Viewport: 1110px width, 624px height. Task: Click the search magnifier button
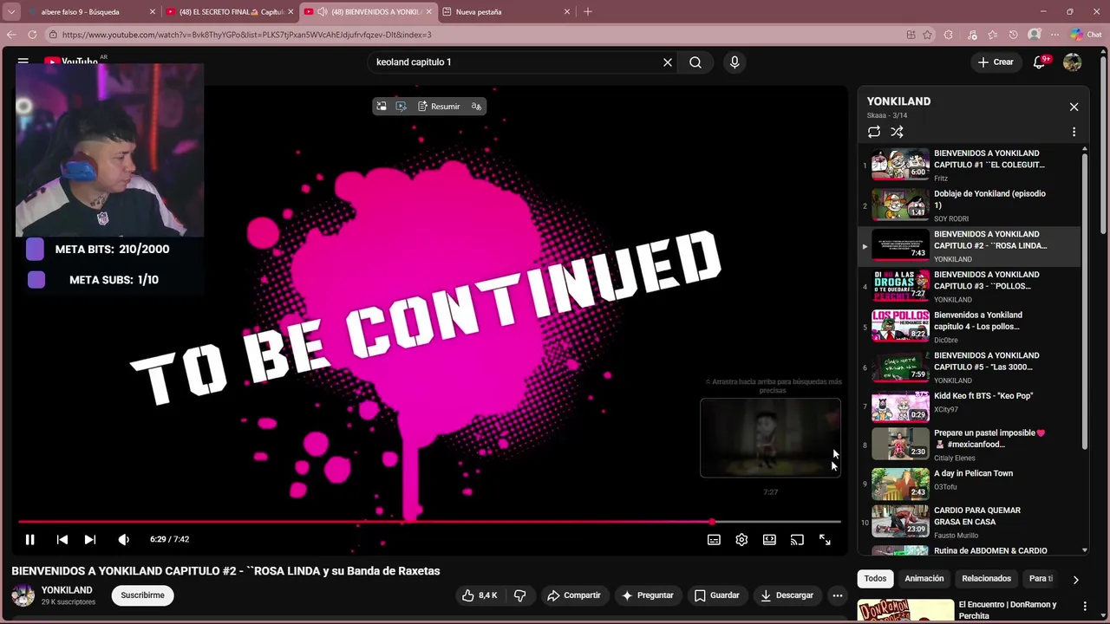click(695, 62)
